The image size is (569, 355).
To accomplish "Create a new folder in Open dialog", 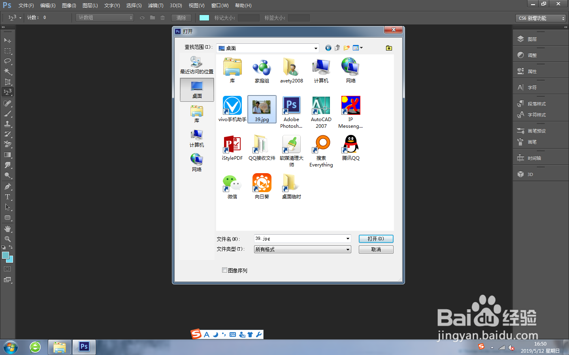I will point(347,48).
